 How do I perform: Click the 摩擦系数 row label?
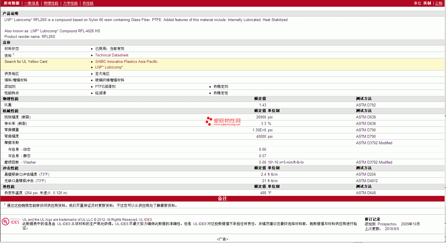coord(12,143)
